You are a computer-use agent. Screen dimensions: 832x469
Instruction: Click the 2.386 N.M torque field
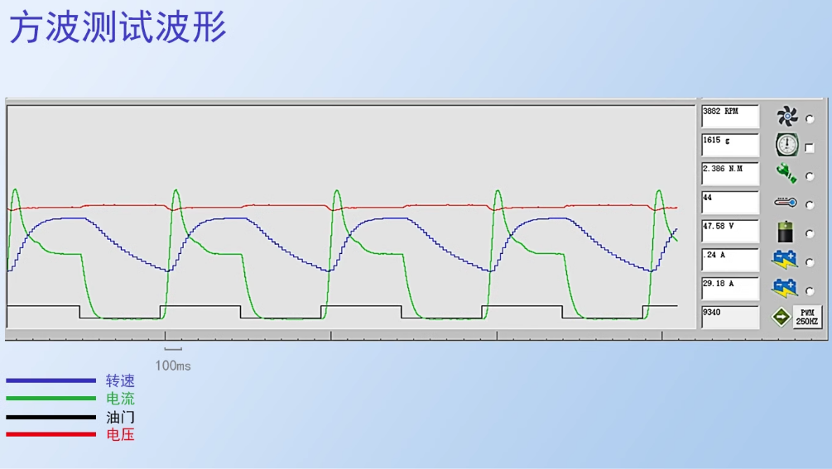[x=729, y=173]
